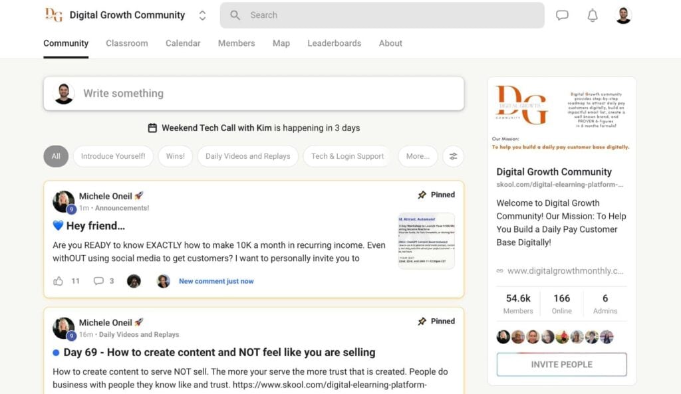Screen dimensions: 681x394
Task: Expand the community switcher chevrons
Action: (202, 16)
